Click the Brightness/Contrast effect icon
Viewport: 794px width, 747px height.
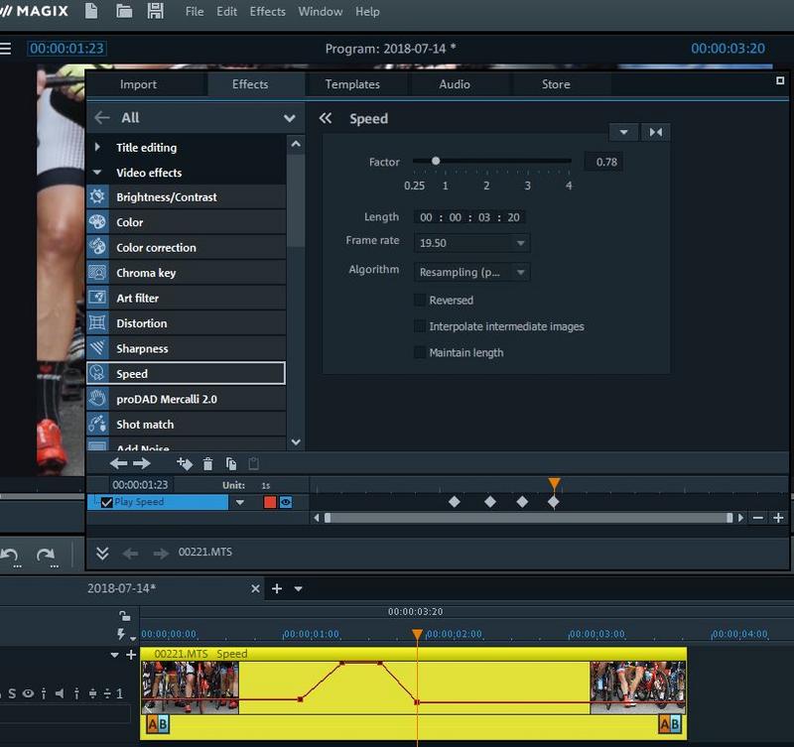97,196
